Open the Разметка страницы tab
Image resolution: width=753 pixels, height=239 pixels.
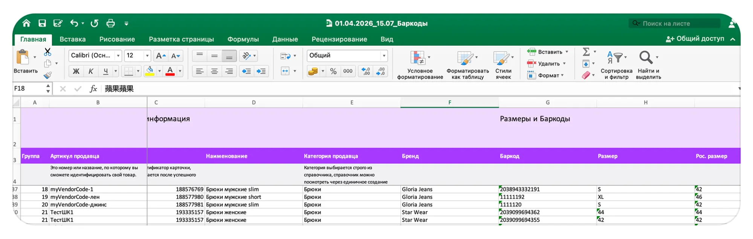[181, 39]
